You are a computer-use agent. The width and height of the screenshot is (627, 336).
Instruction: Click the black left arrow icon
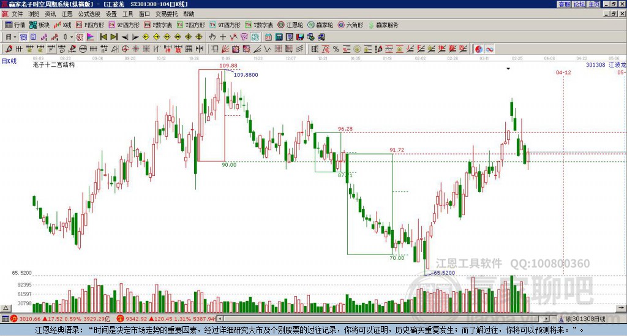point(125,37)
